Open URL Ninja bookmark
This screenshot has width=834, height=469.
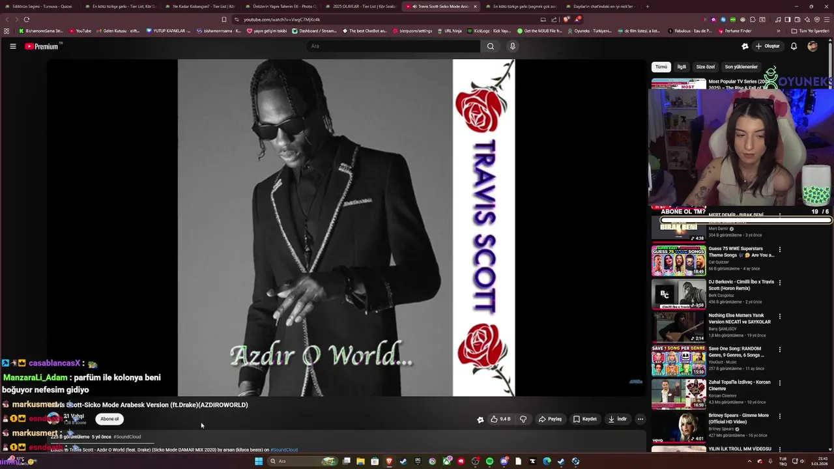tap(450, 31)
